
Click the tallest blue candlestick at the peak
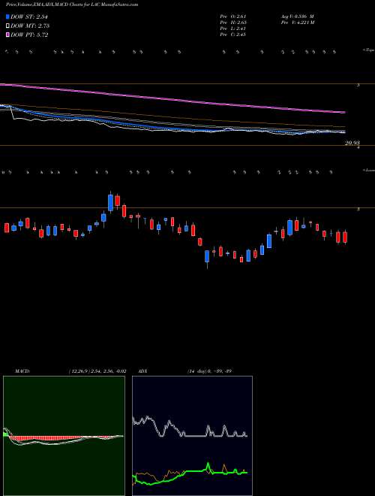tap(110, 202)
